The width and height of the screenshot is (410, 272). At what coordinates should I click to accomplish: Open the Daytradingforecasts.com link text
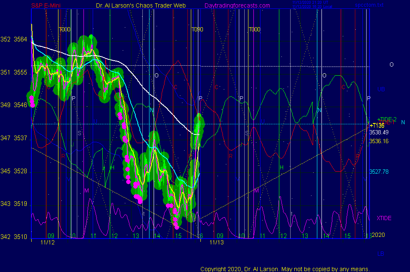coord(237,5)
